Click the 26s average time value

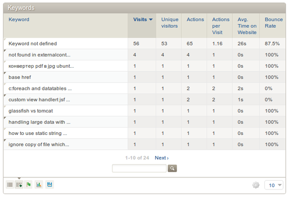pos(242,44)
